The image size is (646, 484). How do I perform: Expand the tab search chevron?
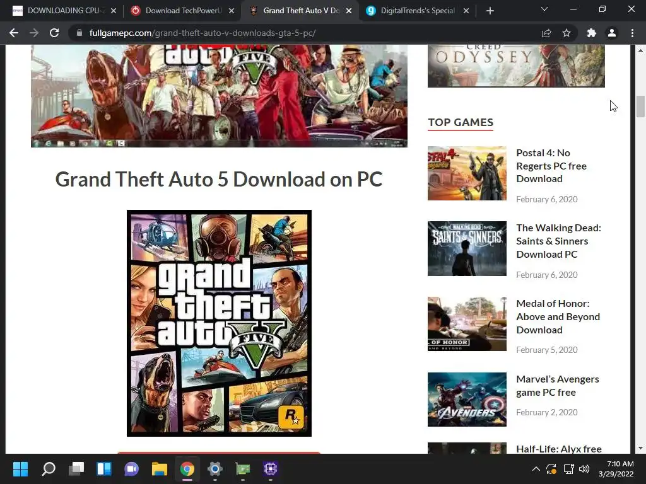pyautogui.click(x=544, y=9)
